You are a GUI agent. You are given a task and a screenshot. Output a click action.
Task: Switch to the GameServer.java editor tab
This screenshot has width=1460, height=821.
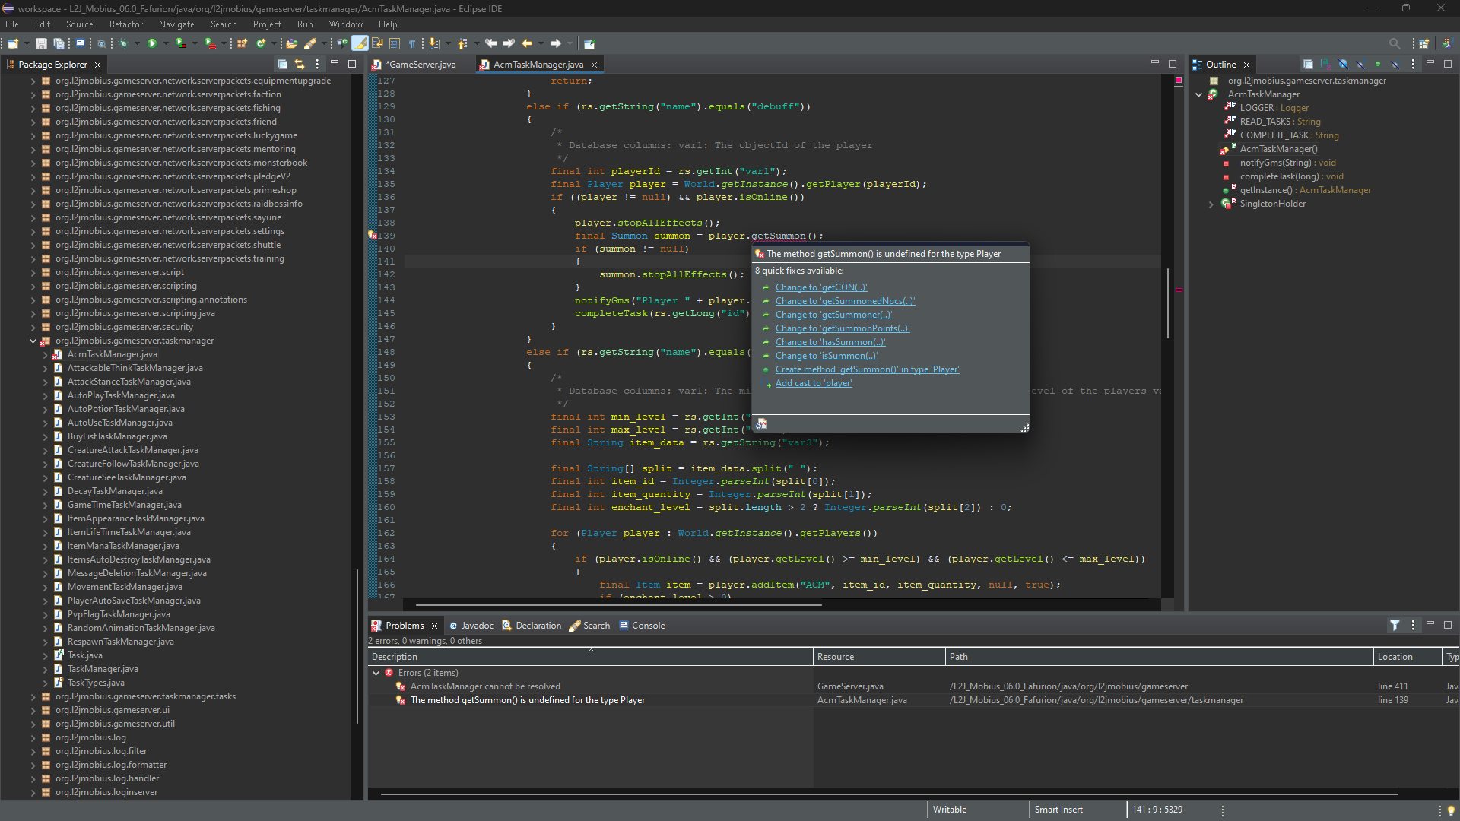click(x=421, y=65)
